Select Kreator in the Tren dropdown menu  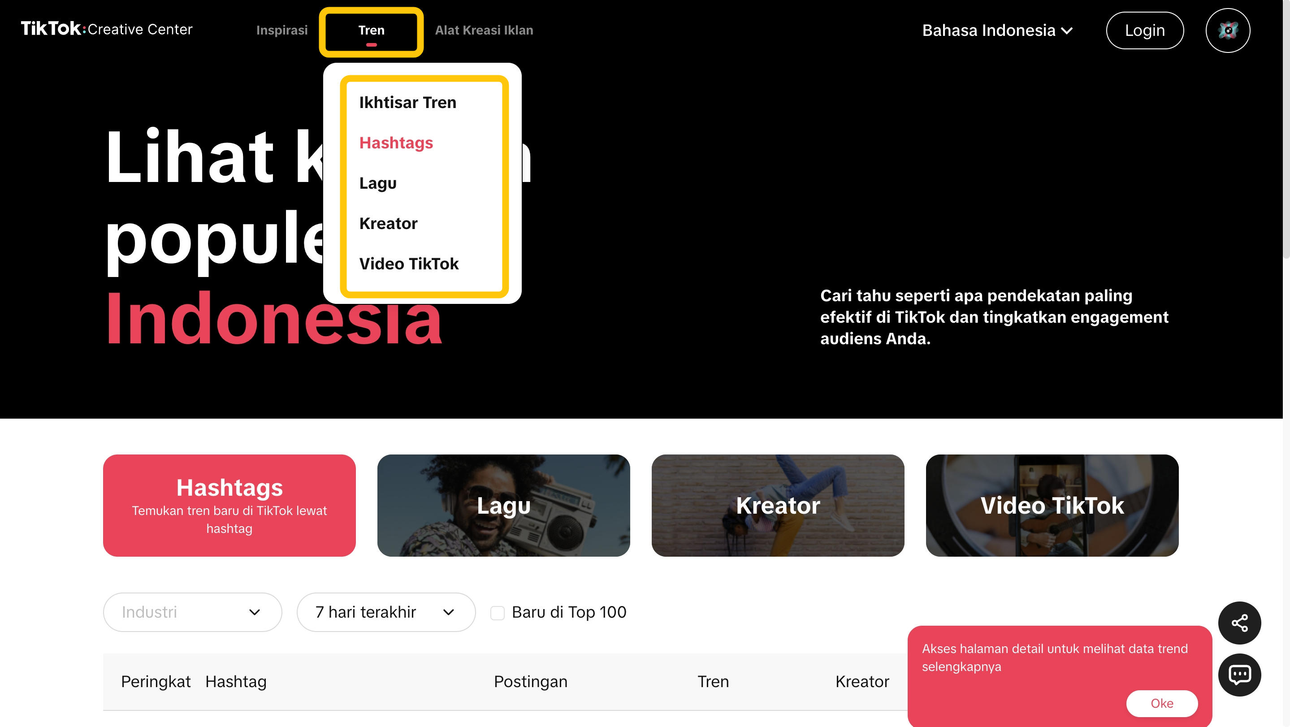[388, 223]
